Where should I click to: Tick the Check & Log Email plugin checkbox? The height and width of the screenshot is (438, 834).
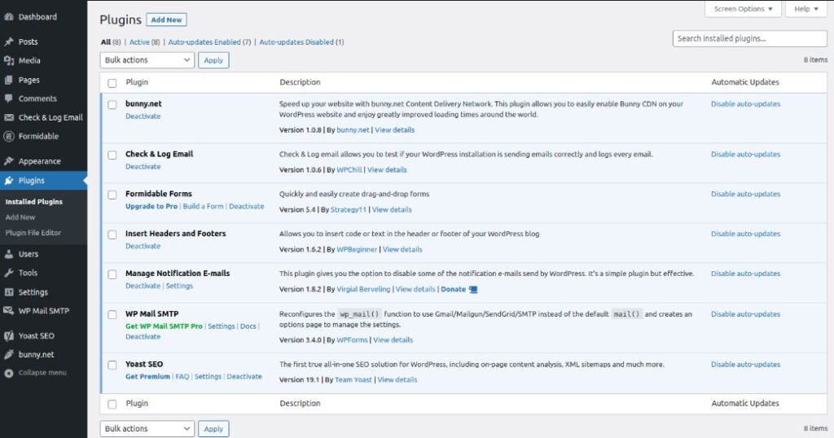tap(112, 155)
